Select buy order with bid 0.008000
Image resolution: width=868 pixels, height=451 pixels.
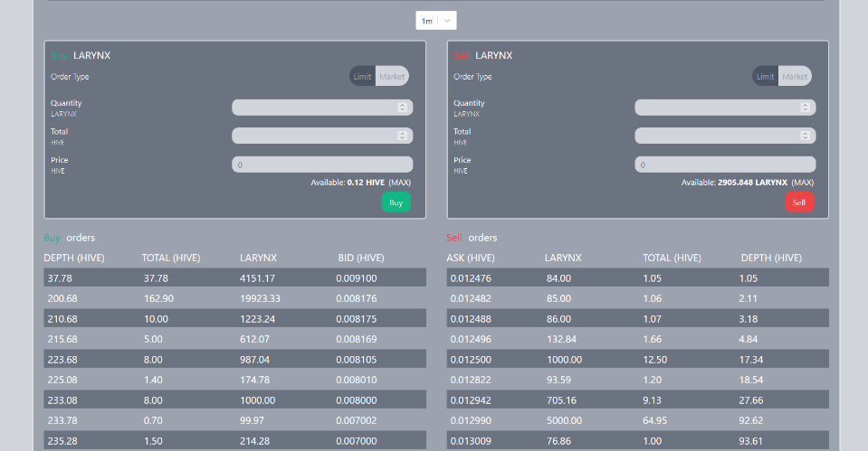point(234,400)
